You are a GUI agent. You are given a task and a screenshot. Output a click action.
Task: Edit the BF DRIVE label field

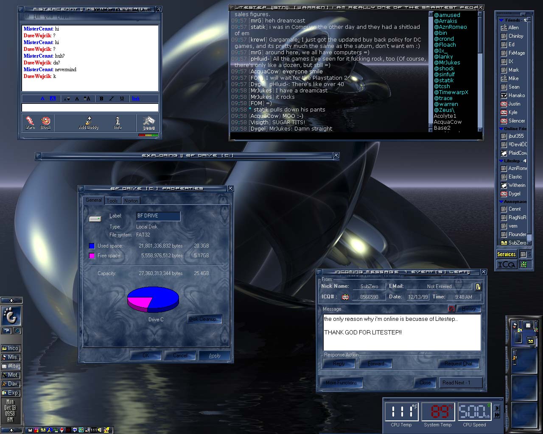click(158, 216)
